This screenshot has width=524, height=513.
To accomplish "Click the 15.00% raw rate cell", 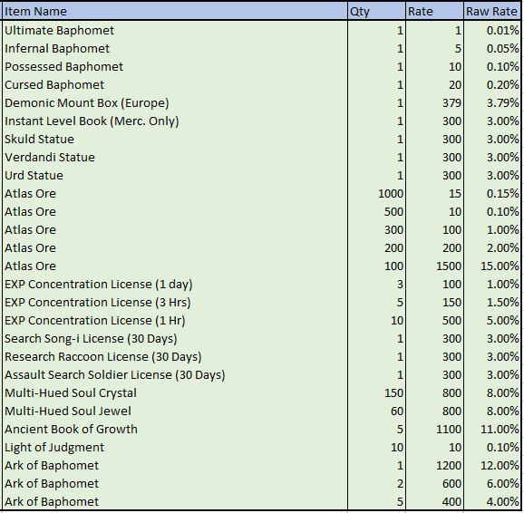I will 492,266.
